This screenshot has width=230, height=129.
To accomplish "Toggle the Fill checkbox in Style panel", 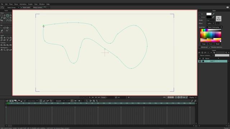I will [x=200, y=14].
